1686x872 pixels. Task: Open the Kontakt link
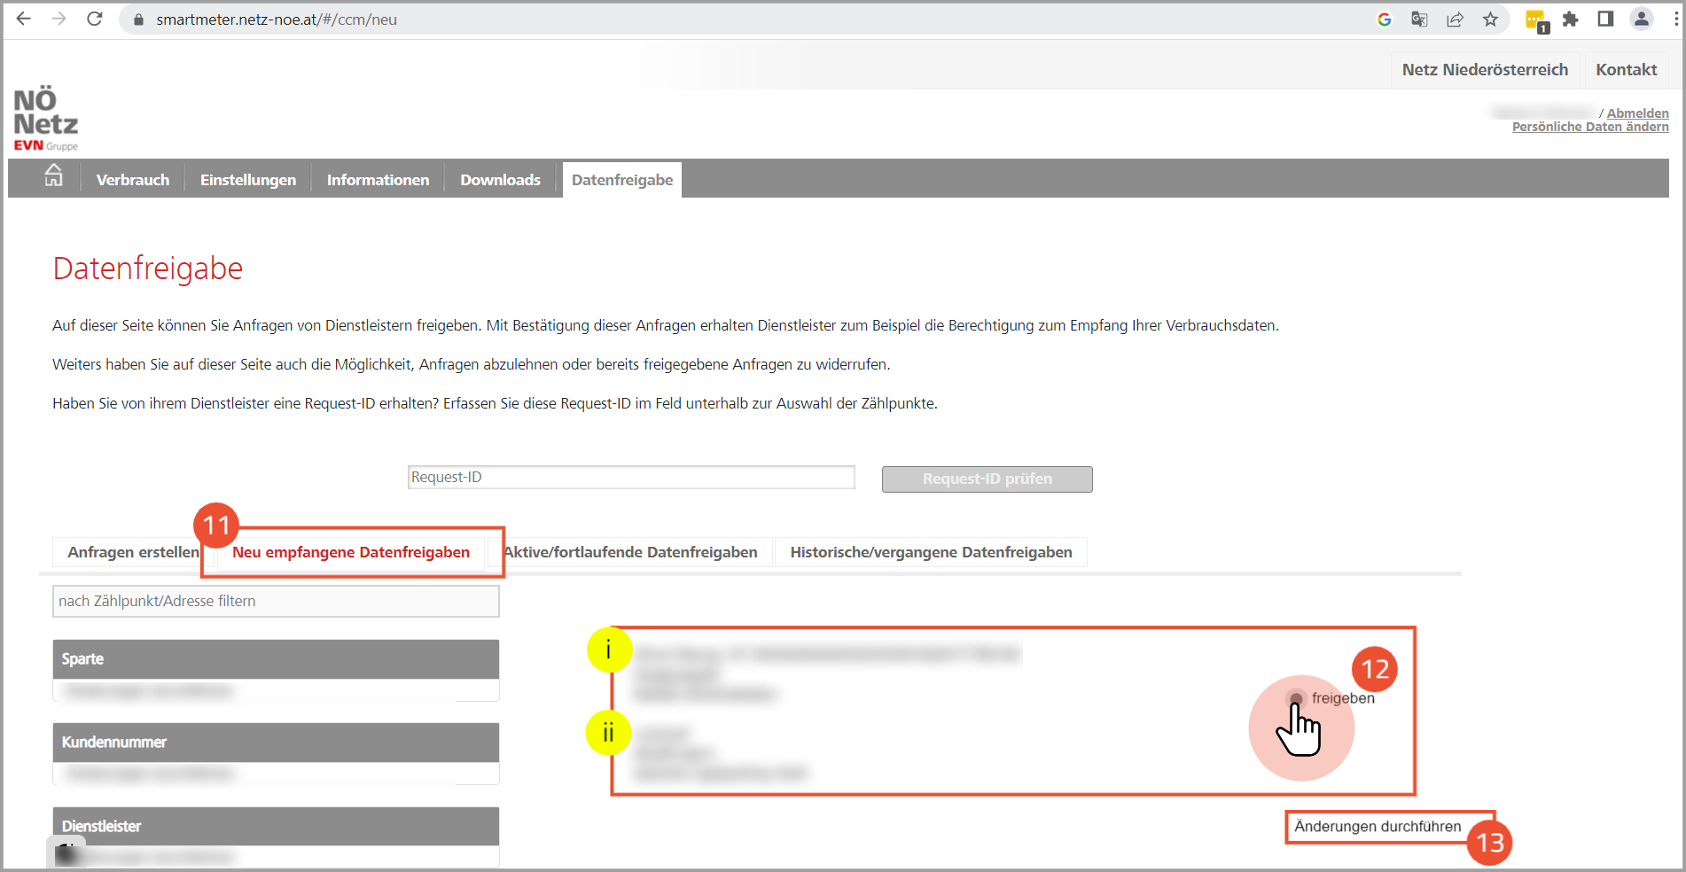tap(1626, 70)
